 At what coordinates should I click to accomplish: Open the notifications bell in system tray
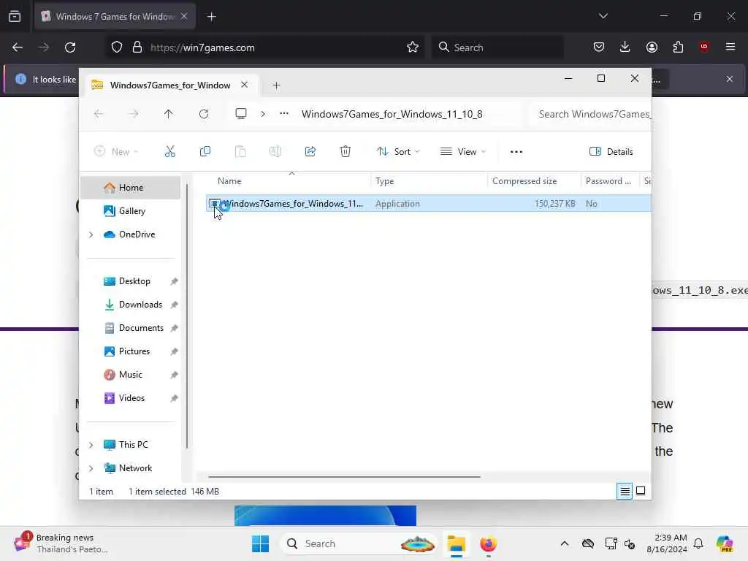698,543
